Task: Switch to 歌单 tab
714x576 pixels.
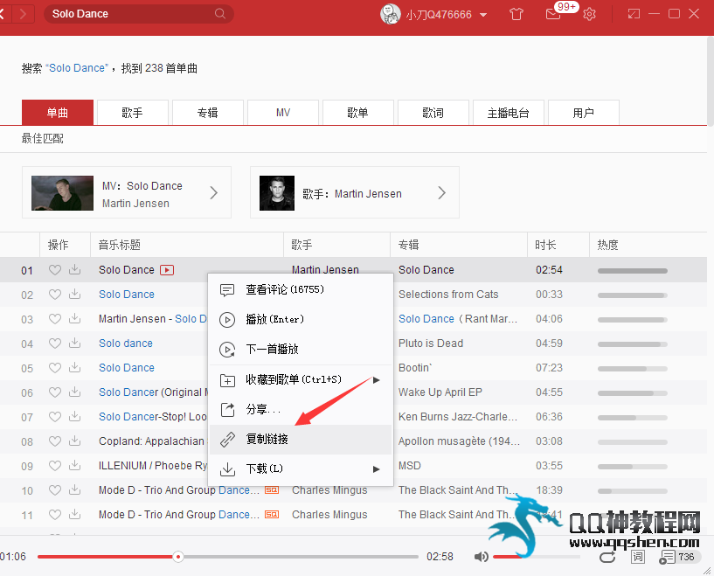Action: pos(358,113)
